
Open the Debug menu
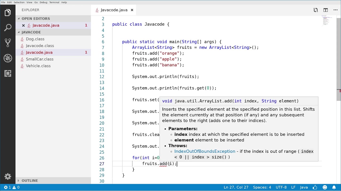43,2
